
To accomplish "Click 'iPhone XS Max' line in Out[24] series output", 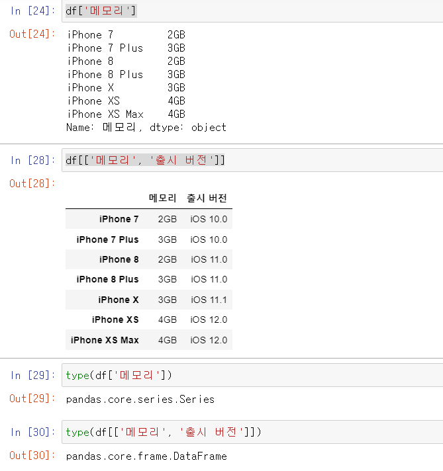I will [126, 114].
